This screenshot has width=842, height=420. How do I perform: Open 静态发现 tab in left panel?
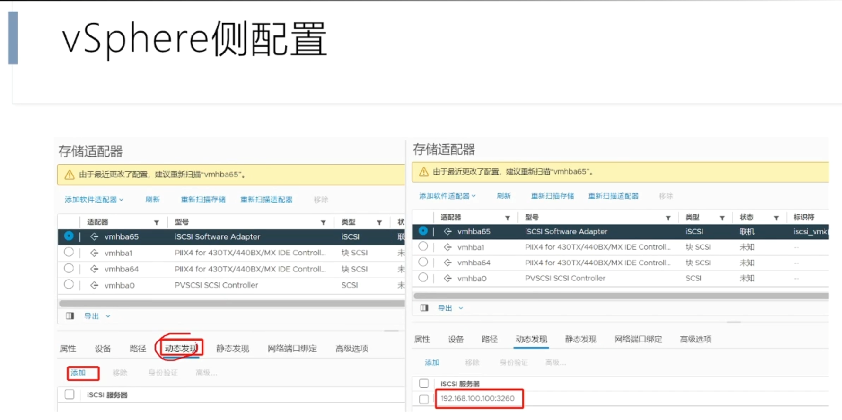tap(232, 349)
